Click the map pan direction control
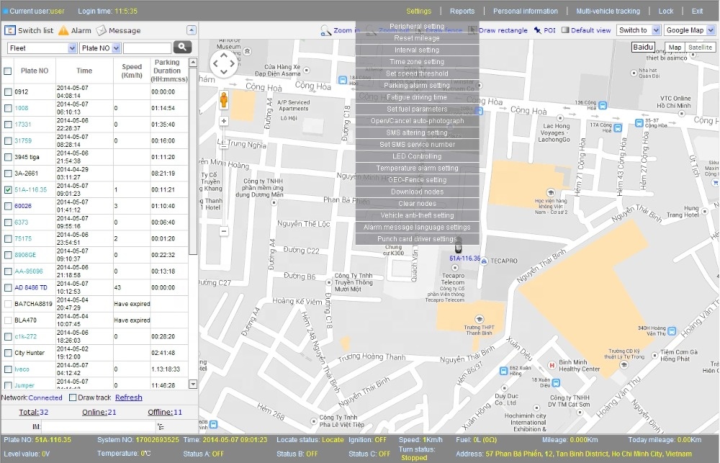This screenshot has width=720, height=463. [x=224, y=64]
